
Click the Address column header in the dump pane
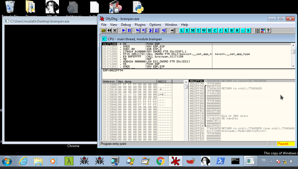tap(109, 82)
